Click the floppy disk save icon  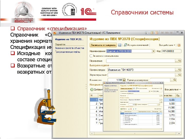point(120,45)
